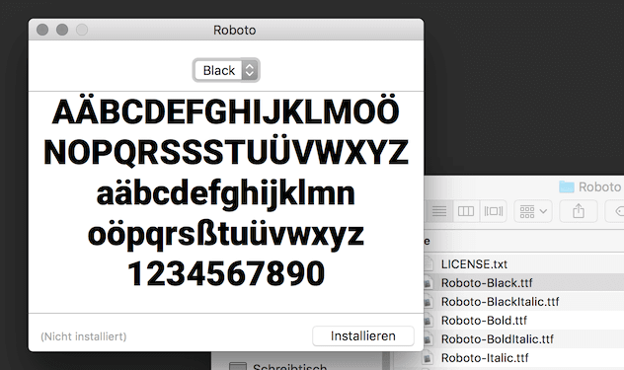Open the Black font style dropdown
Screen dimensions: 624x370
[226, 70]
